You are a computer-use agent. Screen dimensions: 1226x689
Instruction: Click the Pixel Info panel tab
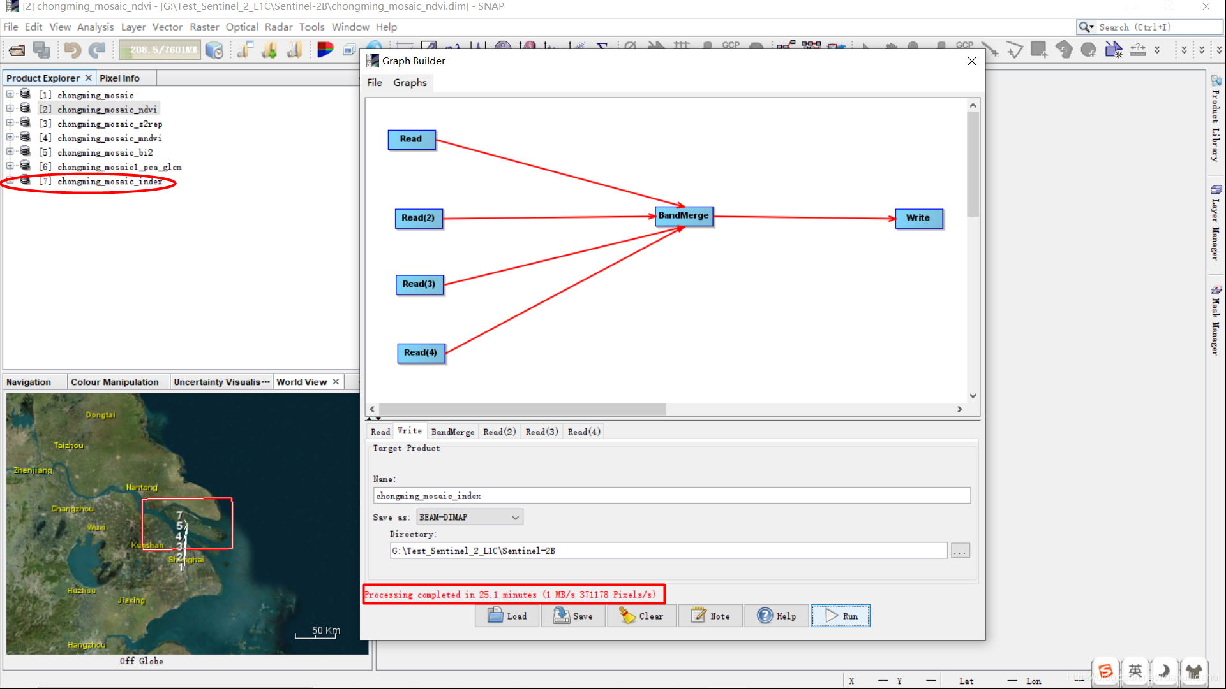(x=119, y=77)
